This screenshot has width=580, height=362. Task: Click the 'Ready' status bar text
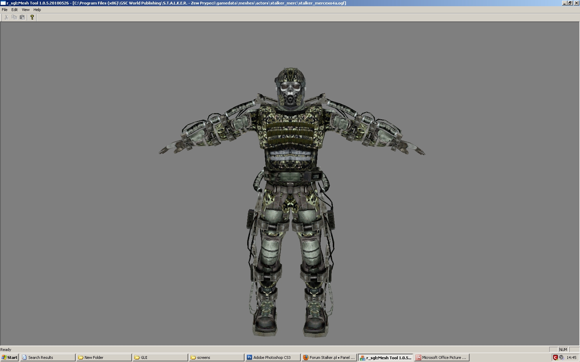point(6,350)
